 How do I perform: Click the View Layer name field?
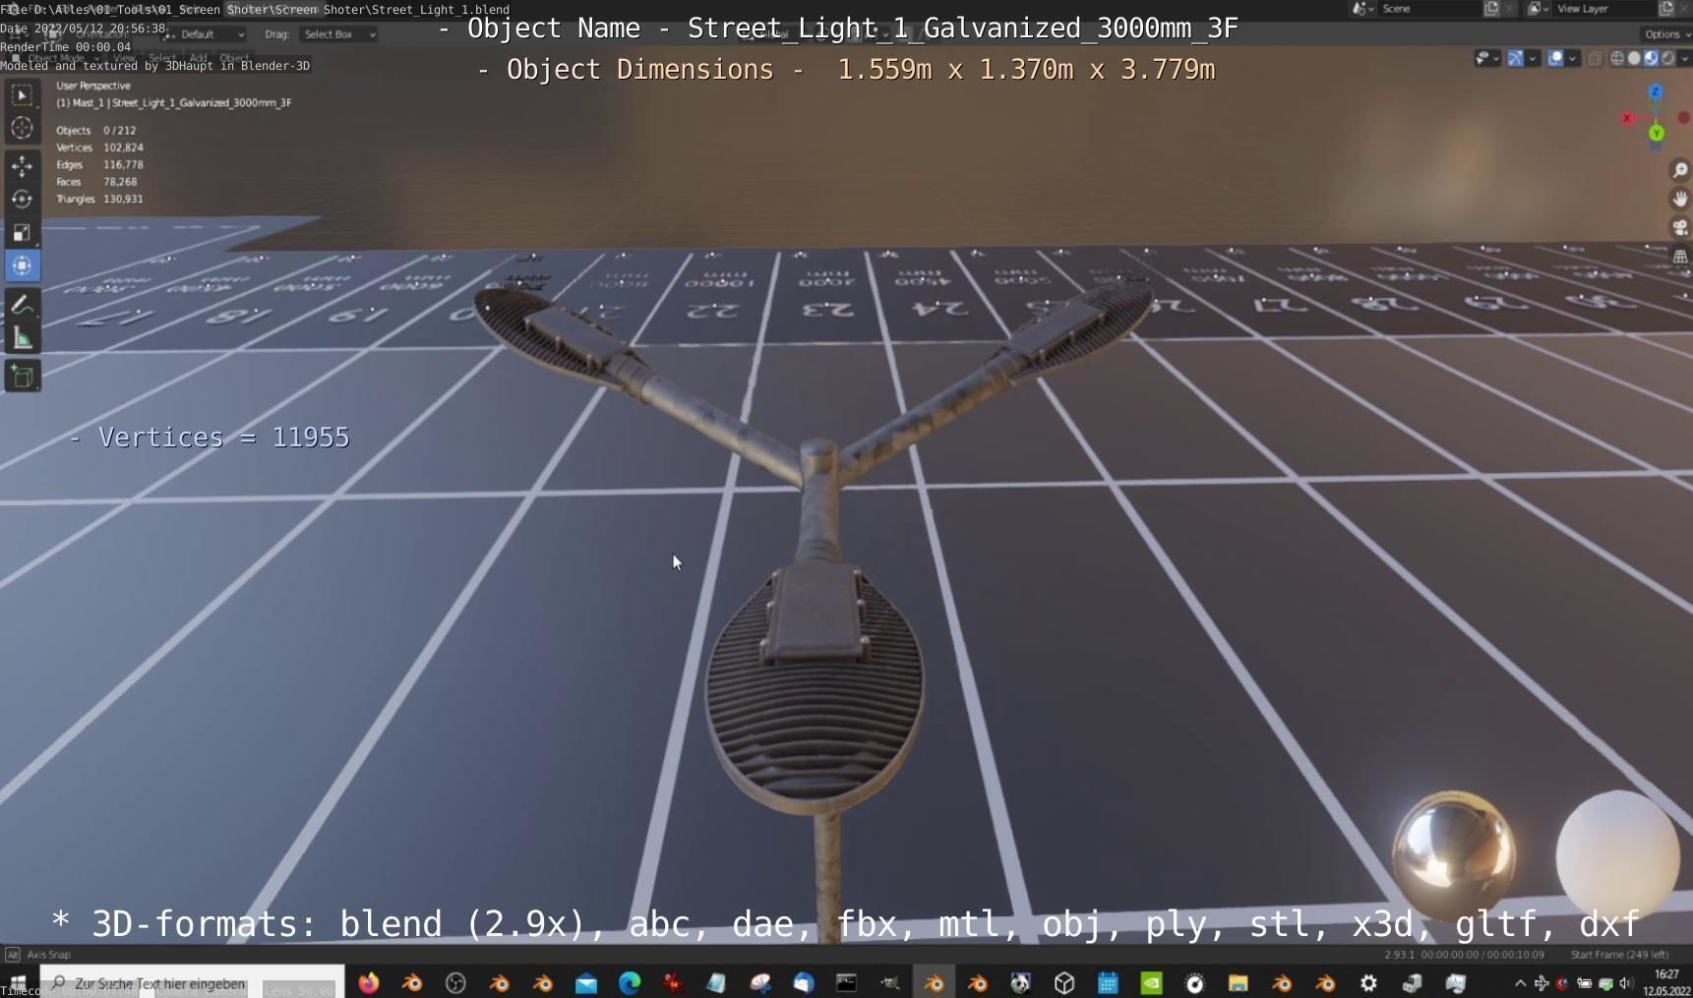click(1603, 9)
